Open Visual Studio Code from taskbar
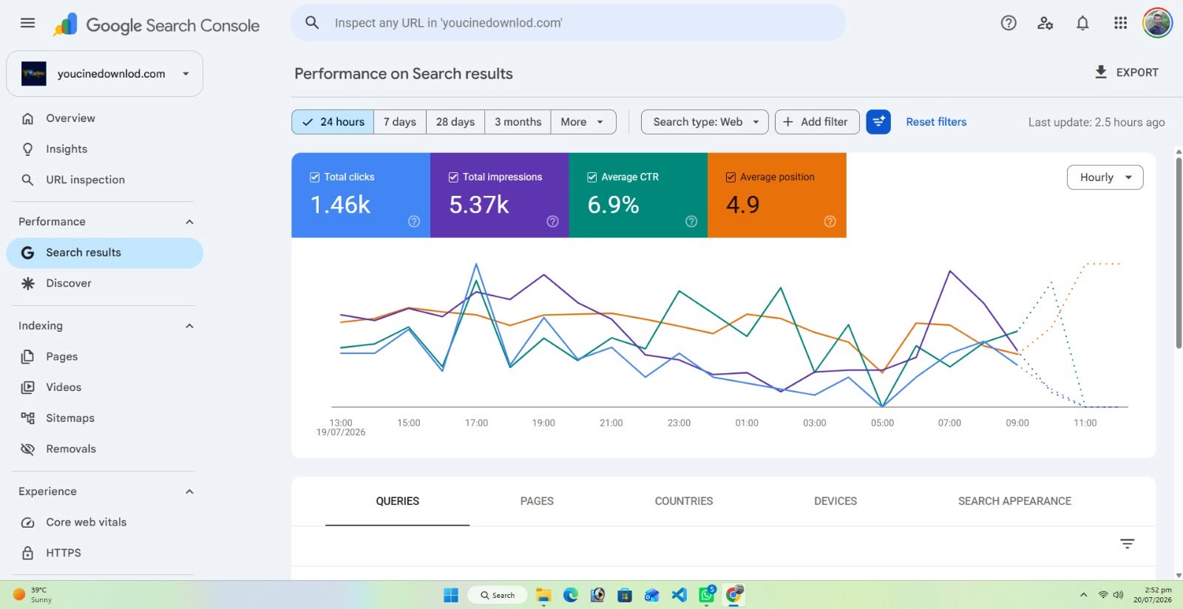This screenshot has width=1183, height=609. click(x=679, y=595)
